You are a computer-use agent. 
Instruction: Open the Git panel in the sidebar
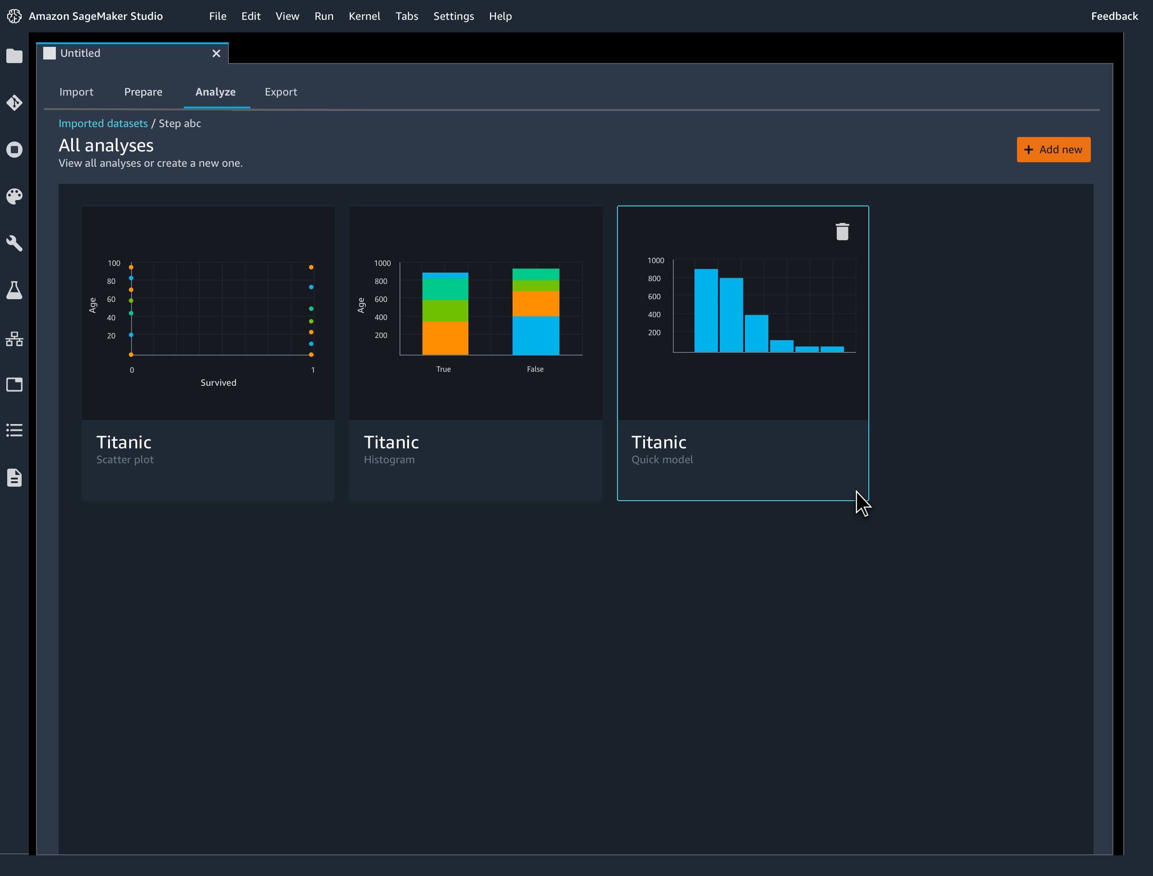(14, 103)
